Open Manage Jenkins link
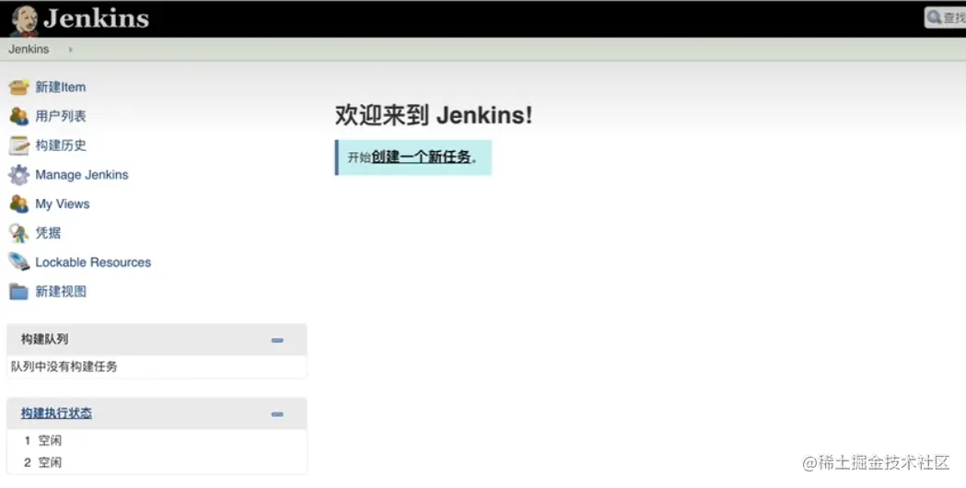Viewport: 966px width, 488px height. click(x=82, y=174)
